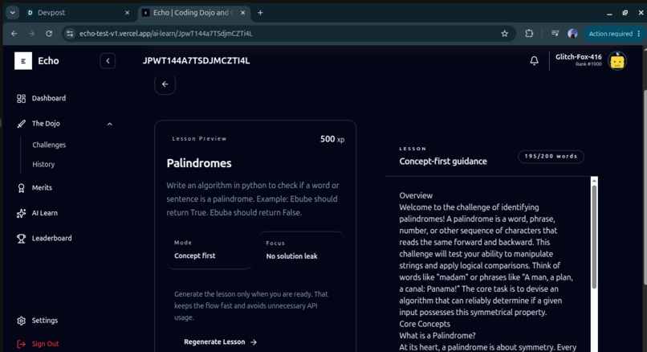
Task: Click the media control icon in toolbar
Action: pos(555,34)
